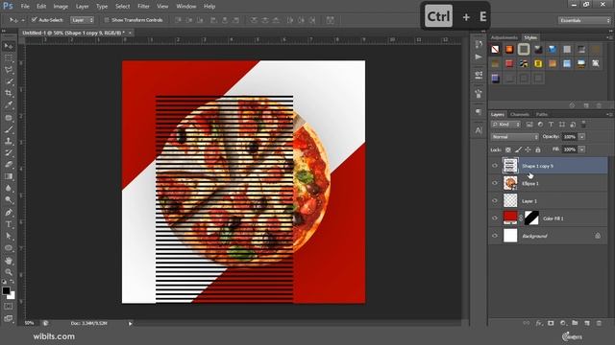Switch to the Adjustments tab
The width and height of the screenshot is (615, 345).
(x=504, y=37)
